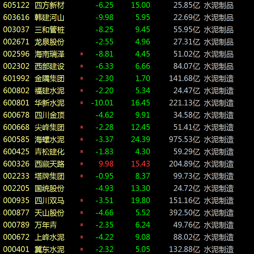
Task: Click stock code 003037
Action: point(16,30)
